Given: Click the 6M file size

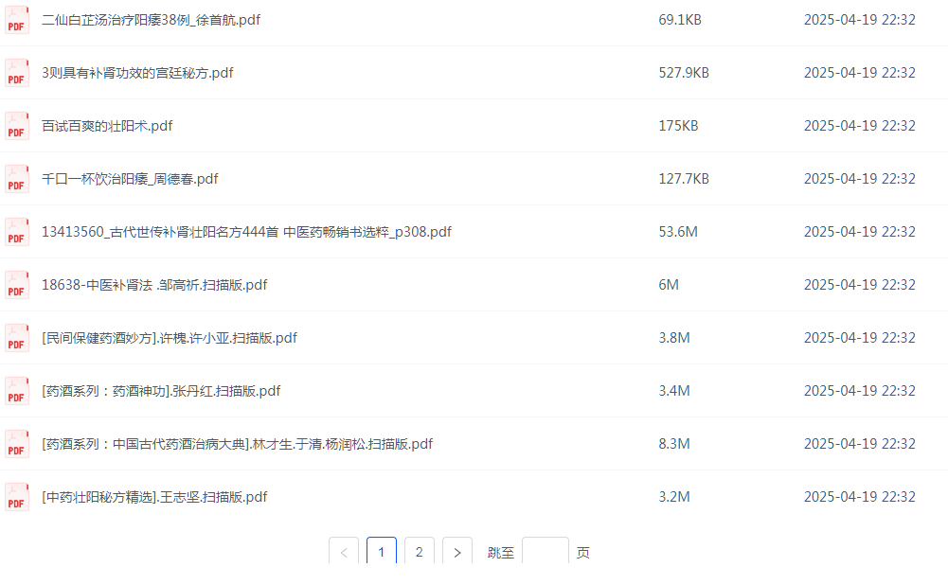Looking at the screenshot, I should (x=669, y=285).
